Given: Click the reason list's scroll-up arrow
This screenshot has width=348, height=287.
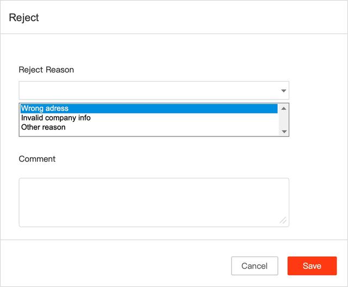Looking at the screenshot, I should coord(283,109).
